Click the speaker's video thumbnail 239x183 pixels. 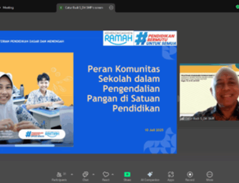[209, 92]
